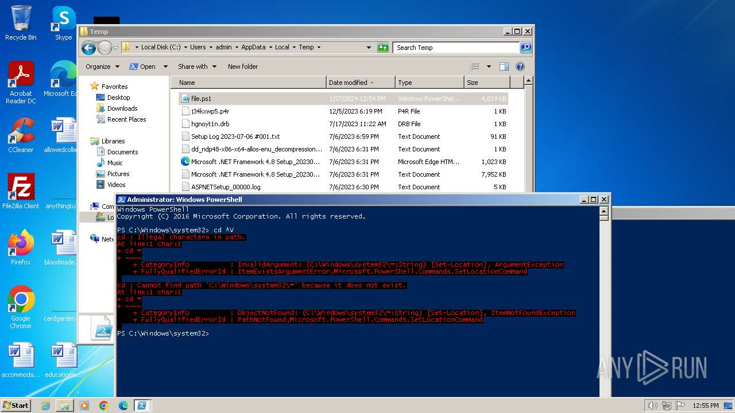Select Recent Places in navigation pane
Image resolution: width=735 pixels, height=413 pixels.
pyautogui.click(x=126, y=119)
